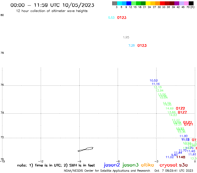The height and width of the screenshot is (173, 197).
Task: Click the latitude axis label 78
Action: point(2,53)
